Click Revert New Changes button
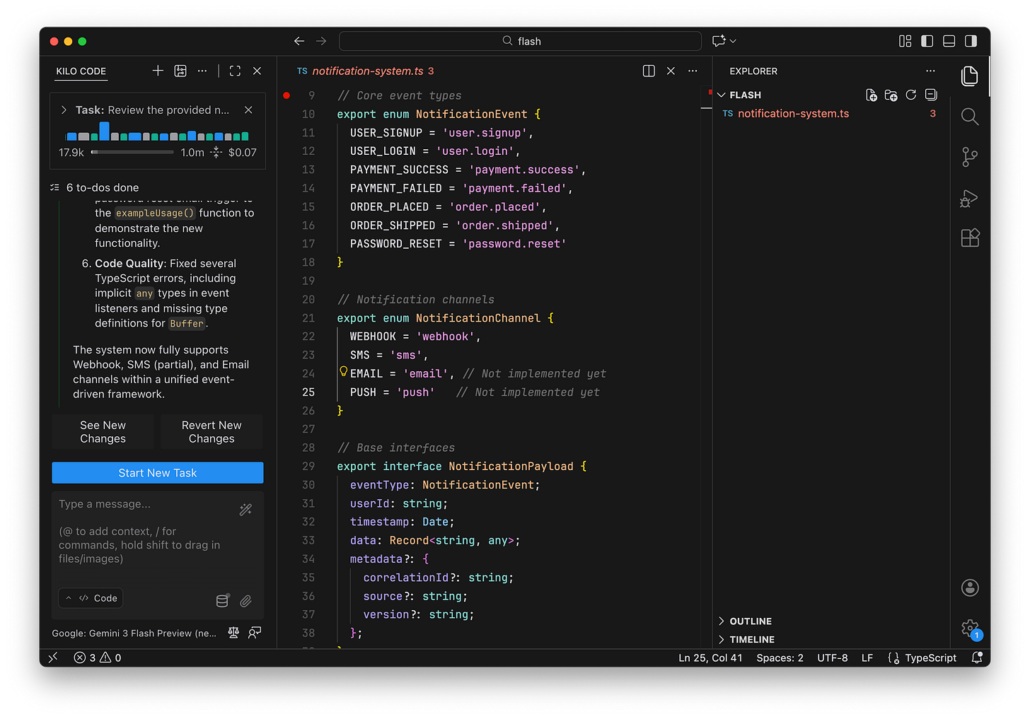 (x=212, y=431)
